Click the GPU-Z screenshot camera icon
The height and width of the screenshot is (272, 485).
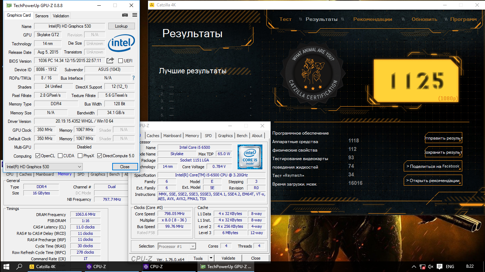click(125, 15)
